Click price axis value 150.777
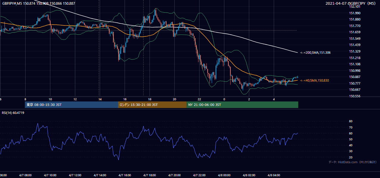 point(354,83)
